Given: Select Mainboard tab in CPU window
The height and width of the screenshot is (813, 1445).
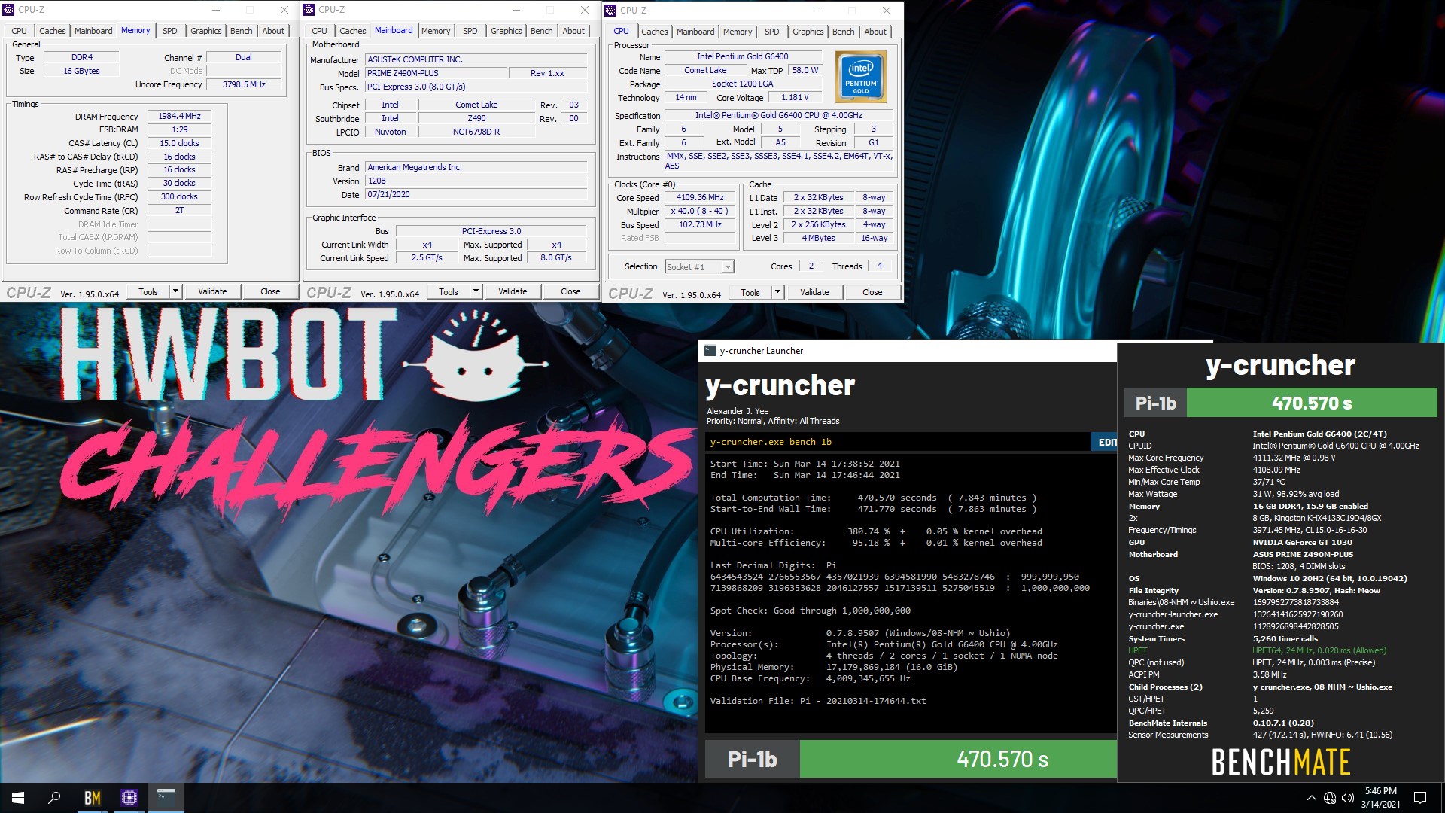Looking at the screenshot, I should [x=695, y=32].
